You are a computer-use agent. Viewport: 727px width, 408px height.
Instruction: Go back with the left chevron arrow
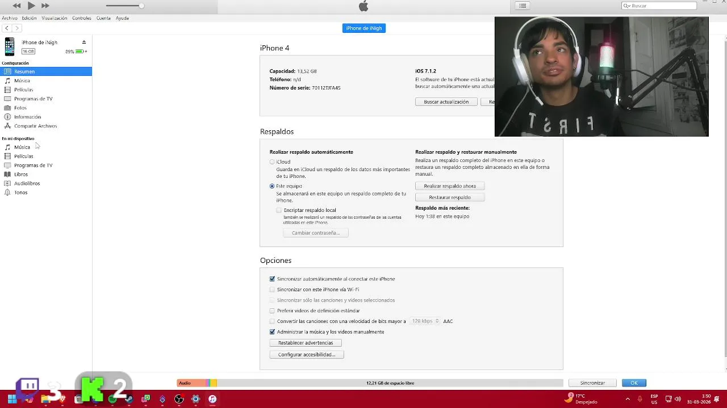[6, 28]
